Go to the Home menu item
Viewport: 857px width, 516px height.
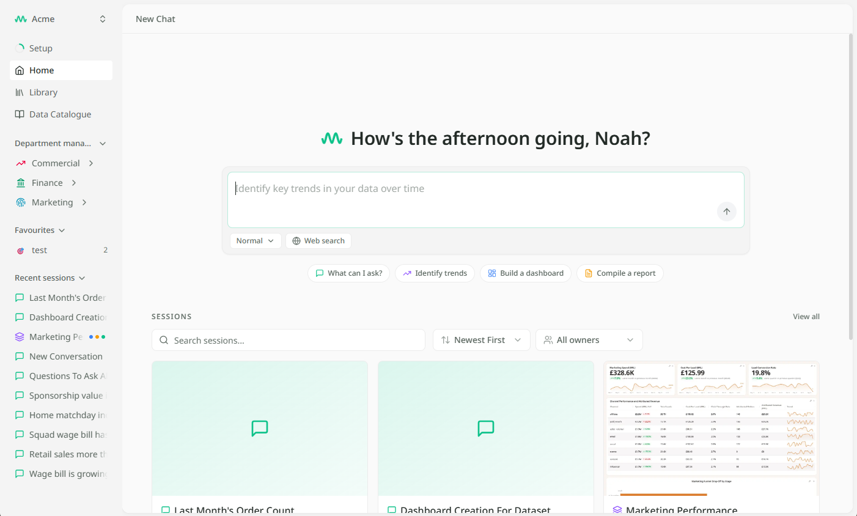pyautogui.click(x=61, y=70)
